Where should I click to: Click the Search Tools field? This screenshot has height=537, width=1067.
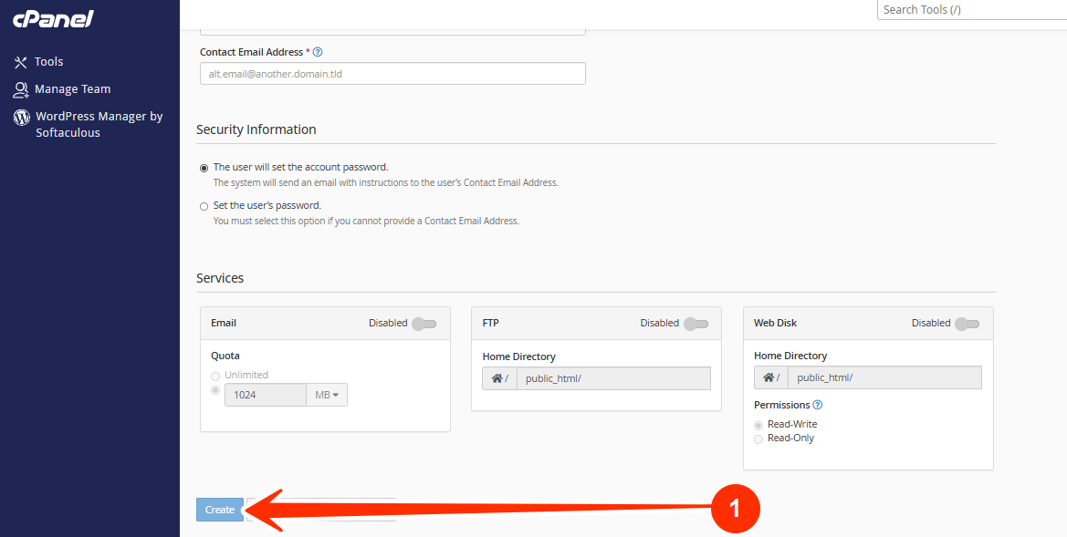(969, 10)
